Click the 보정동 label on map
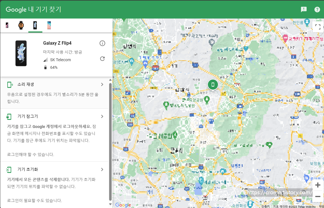 pos(315,164)
